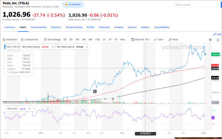Viewport: 222px width, 139px height.
Task: Open the Draw tools
Action: click(173, 40)
